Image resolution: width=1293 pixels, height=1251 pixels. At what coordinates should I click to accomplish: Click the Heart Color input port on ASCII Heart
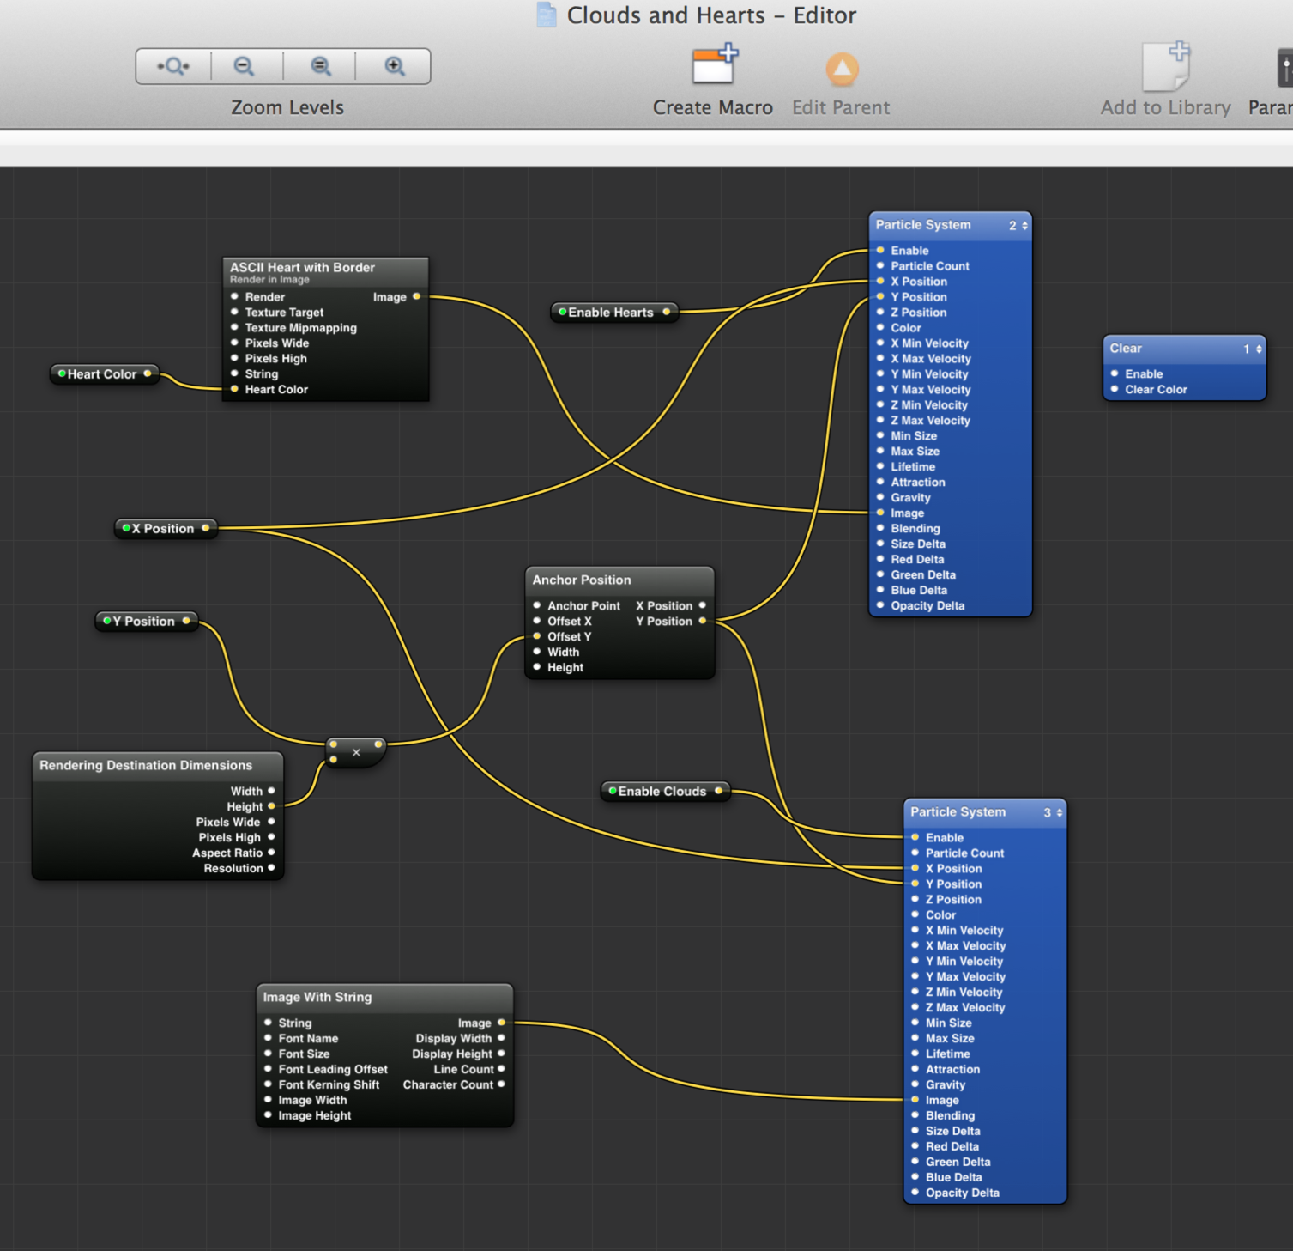click(x=235, y=390)
